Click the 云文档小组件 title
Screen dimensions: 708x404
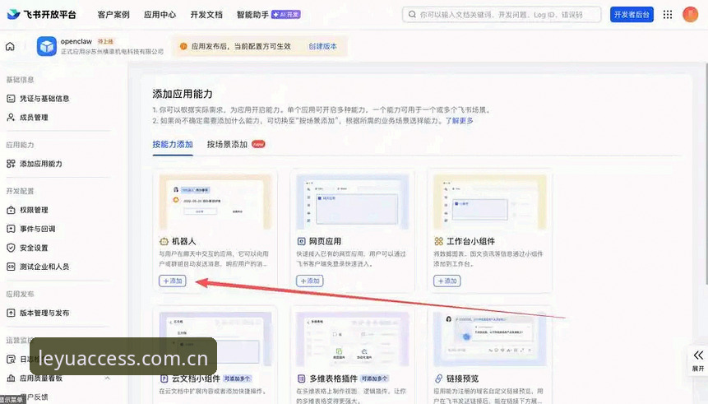tap(196, 378)
